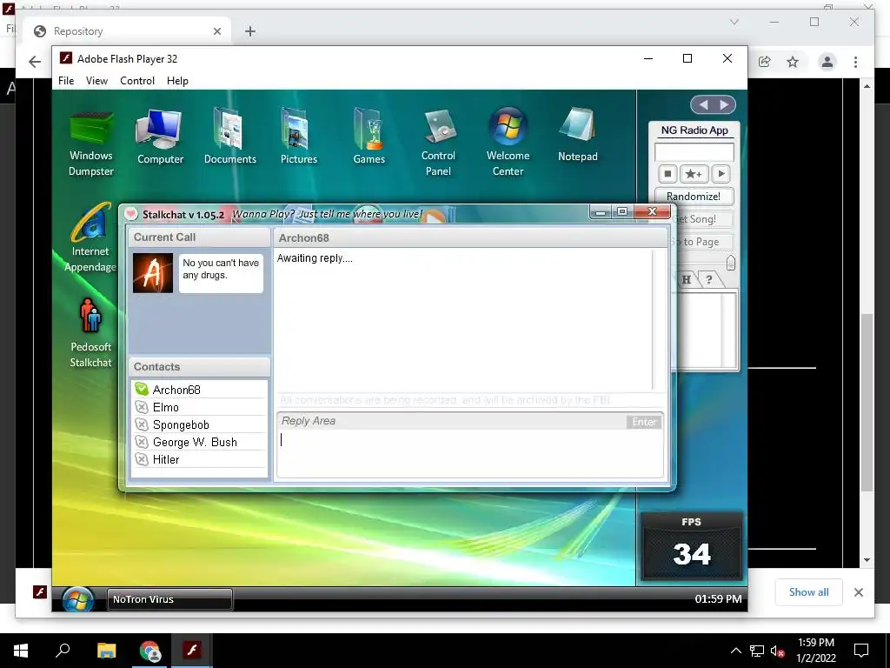Click the right arrow of sidebar navigation pill
Viewport: 890px width, 668px height.
(724, 104)
